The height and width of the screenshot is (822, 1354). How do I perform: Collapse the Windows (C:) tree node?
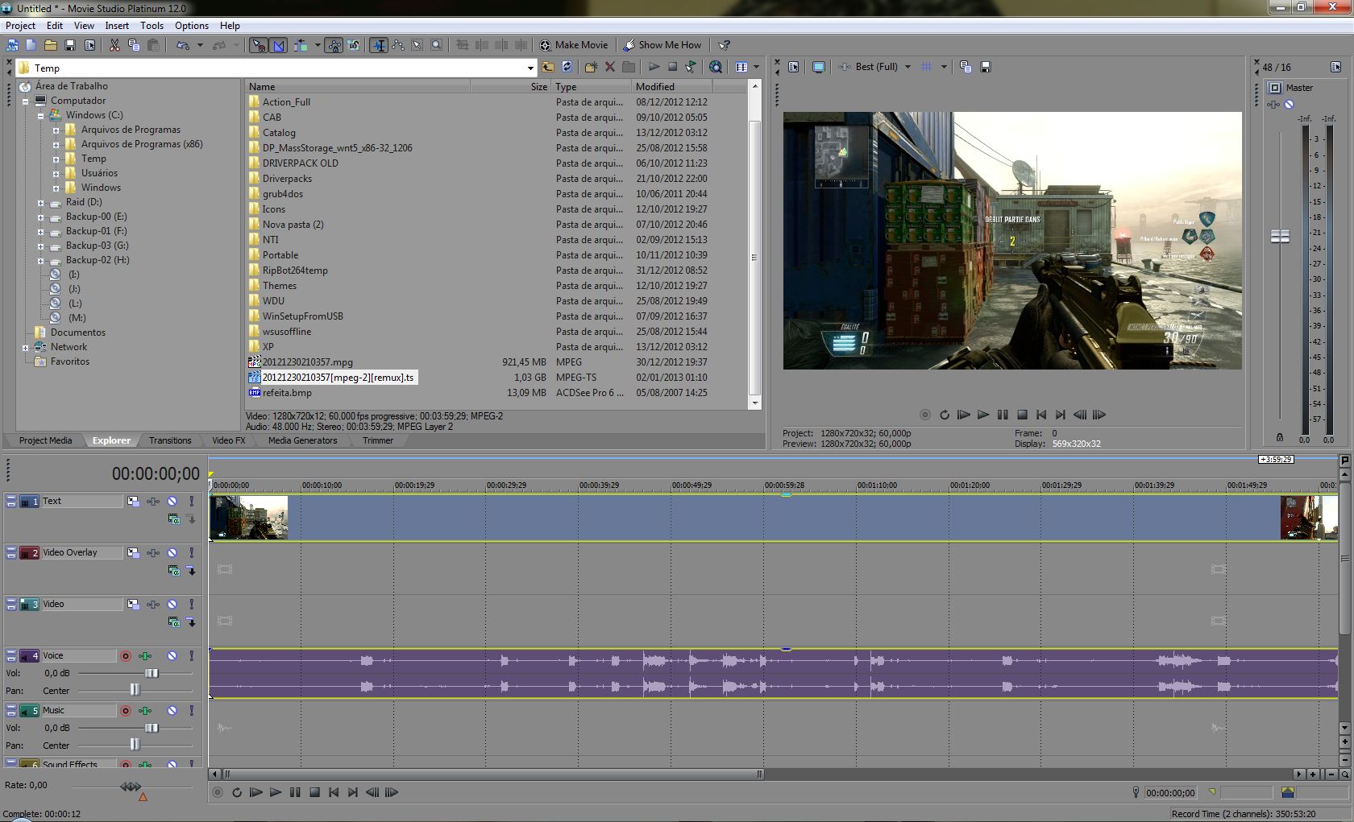click(40, 115)
